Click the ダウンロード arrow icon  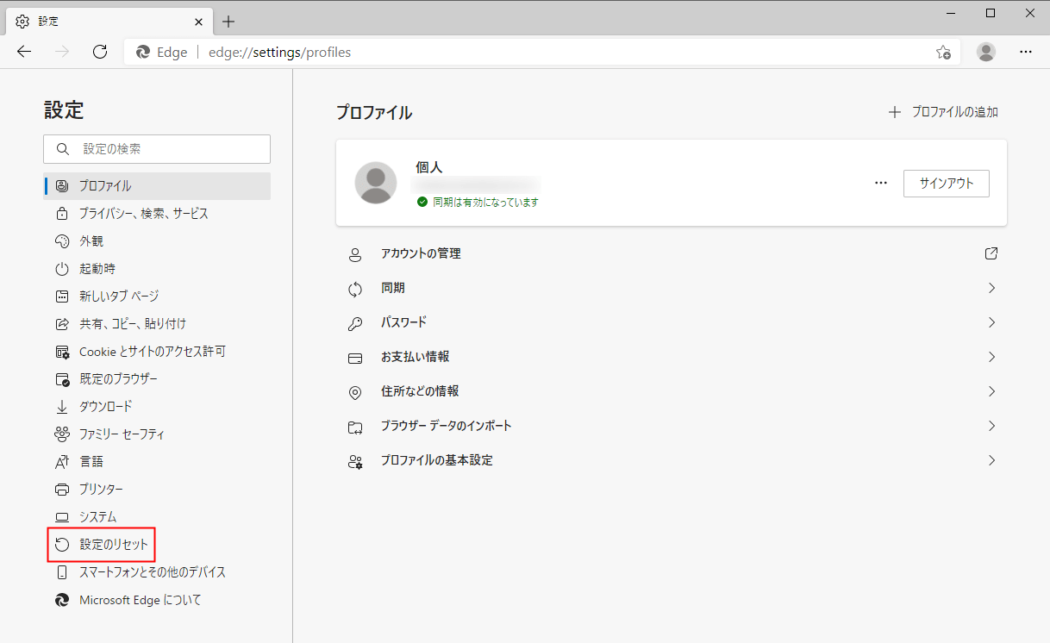pos(62,407)
